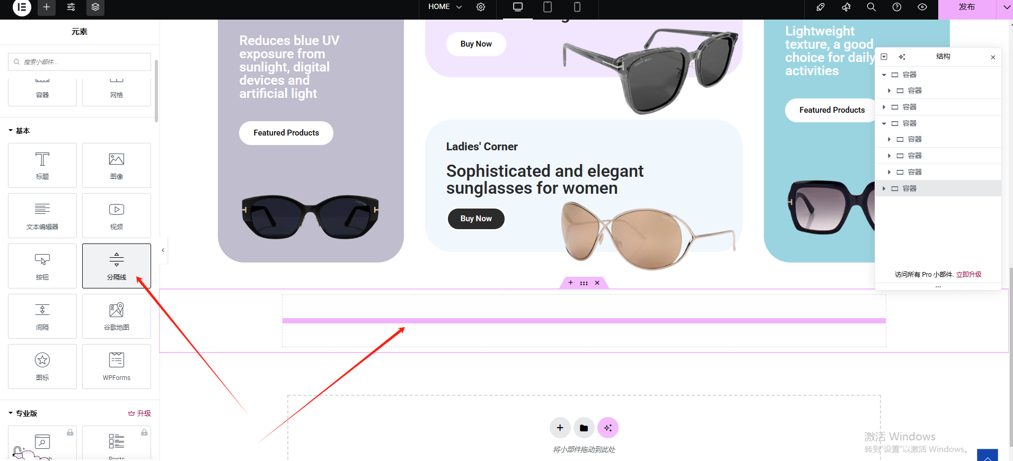The image size is (1013, 461).
Task: Toggle the structure layers icon in top bar
Action: [x=95, y=7]
